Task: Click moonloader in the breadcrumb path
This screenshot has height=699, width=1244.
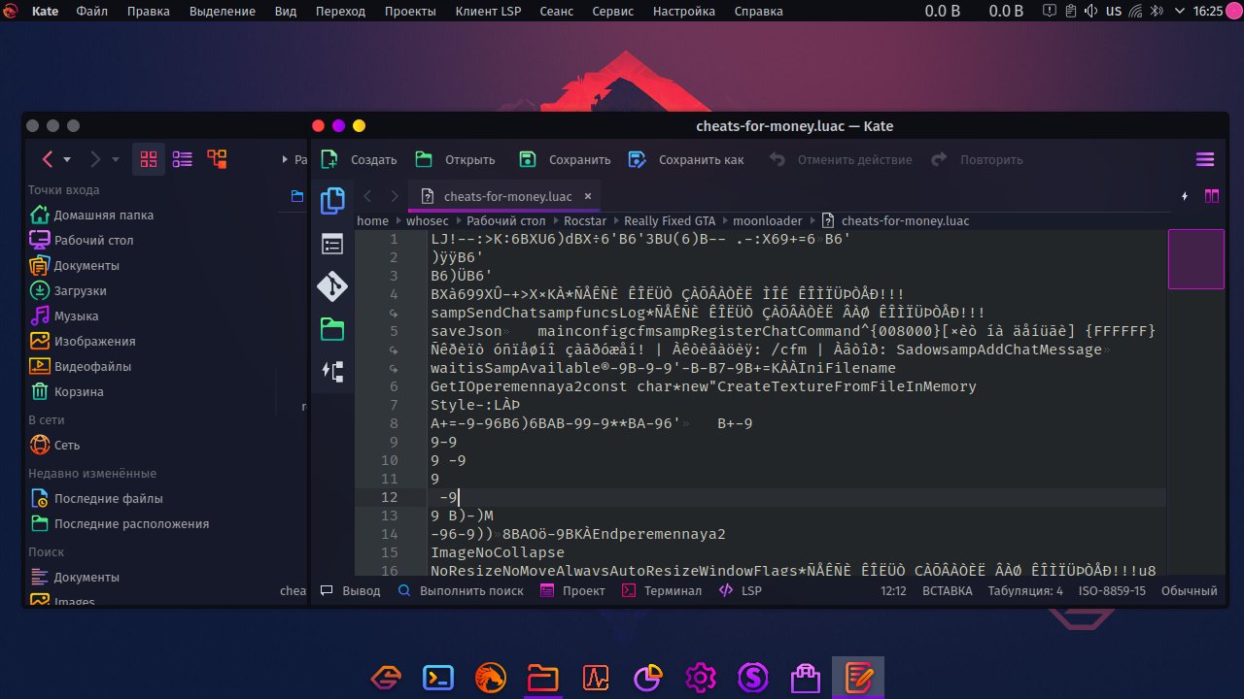Action: point(767,220)
